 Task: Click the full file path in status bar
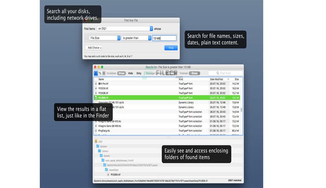(151, 181)
